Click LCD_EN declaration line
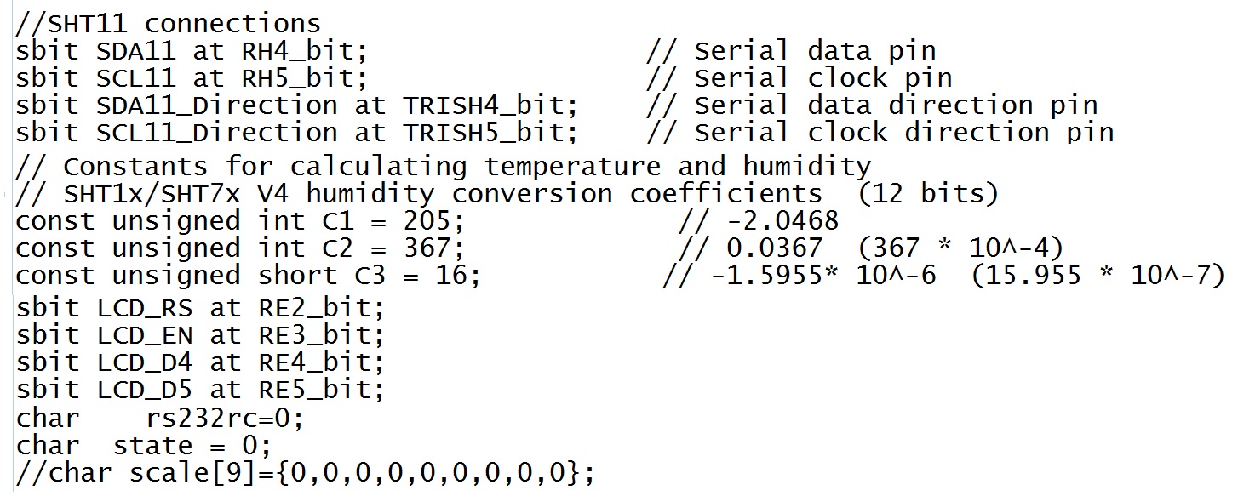This screenshot has height=496, width=1238. (200, 334)
